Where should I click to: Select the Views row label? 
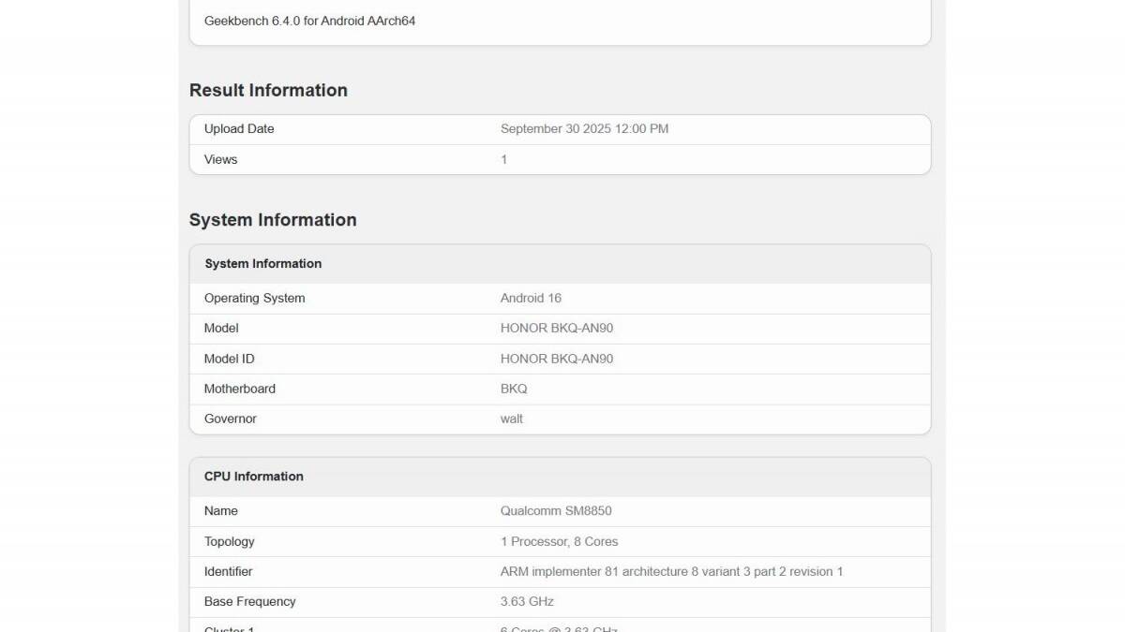(220, 159)
